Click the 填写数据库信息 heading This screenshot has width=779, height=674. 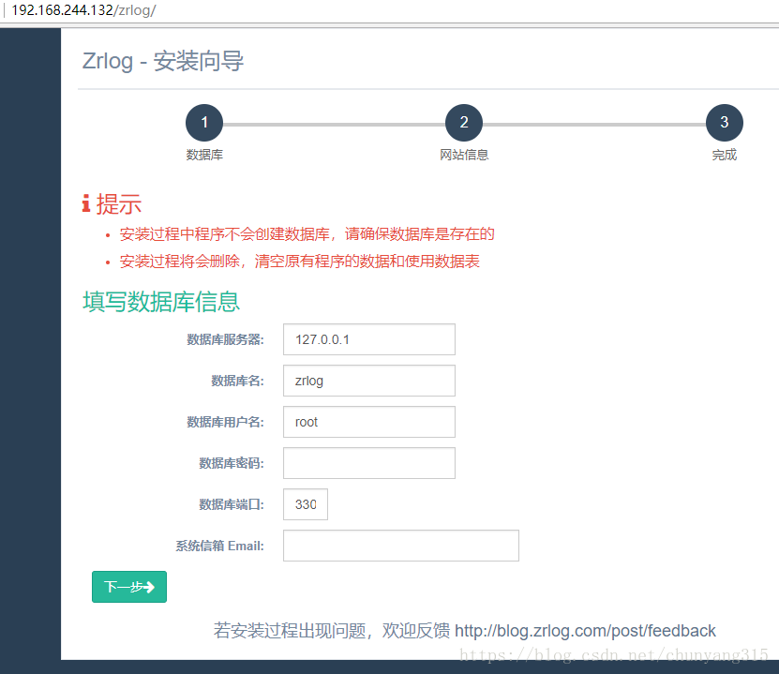tap(161, 302)
